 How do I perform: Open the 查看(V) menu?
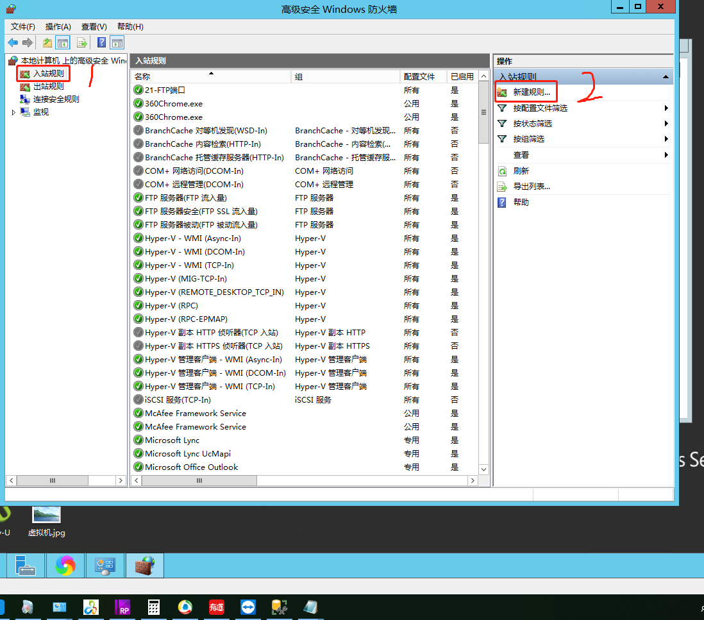coord(94,27)
